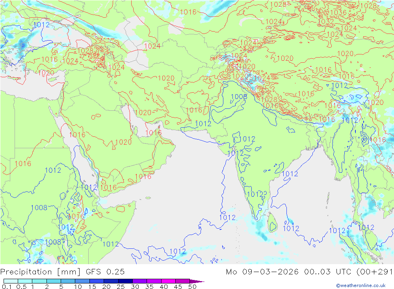Click the legend swatch between 35 and 40
The width and height of the screenshot is (394, 289).
coord(154,281)
